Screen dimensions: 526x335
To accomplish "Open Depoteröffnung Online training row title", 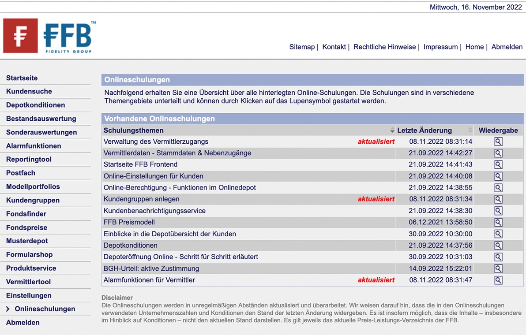I will [x=181, y=257].
